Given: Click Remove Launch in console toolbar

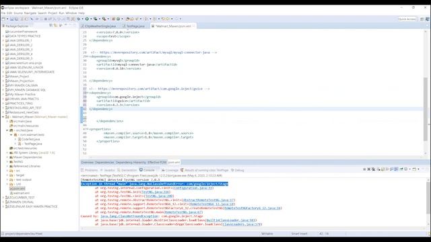Looking at the screenshot, I should [369, 169].
